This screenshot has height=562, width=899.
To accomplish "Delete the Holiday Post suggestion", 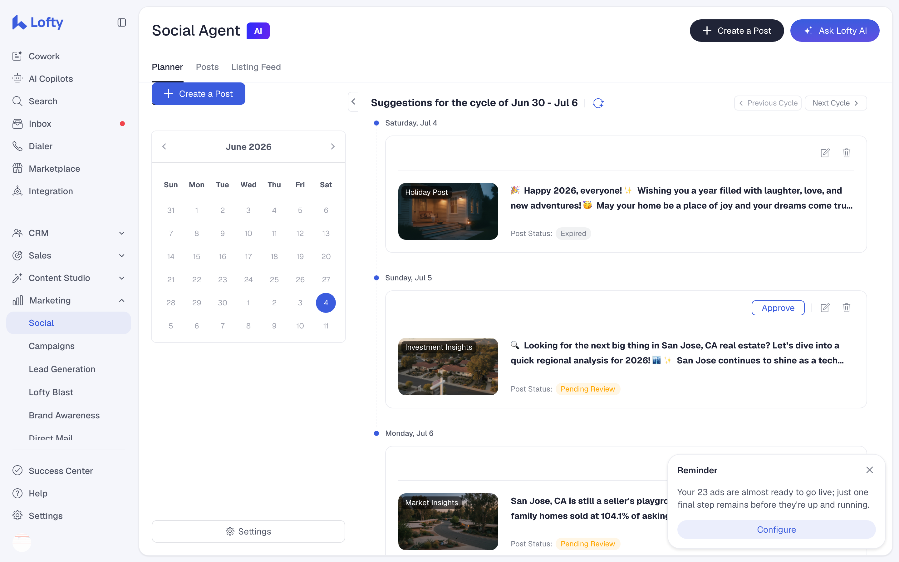I will point(847,153).
